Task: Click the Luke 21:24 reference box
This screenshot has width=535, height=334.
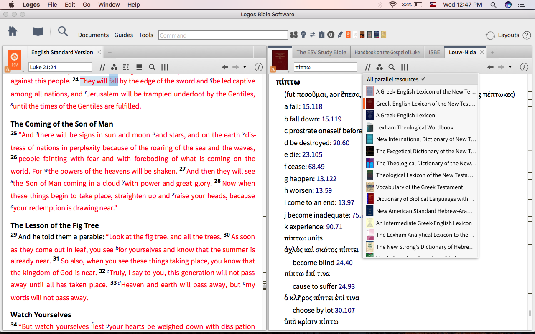Action: coord(60,67)
